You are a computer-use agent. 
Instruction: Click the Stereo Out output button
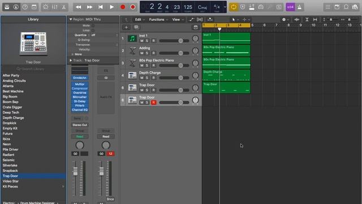[x=80, y=125]
